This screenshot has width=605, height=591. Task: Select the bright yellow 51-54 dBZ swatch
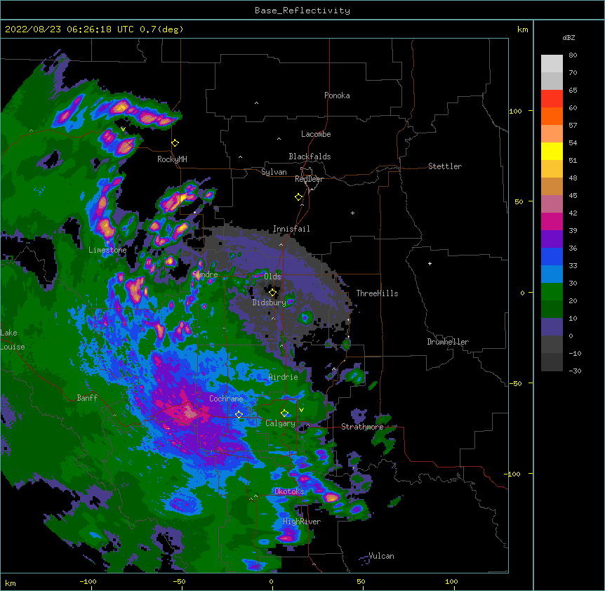point(552,151)
